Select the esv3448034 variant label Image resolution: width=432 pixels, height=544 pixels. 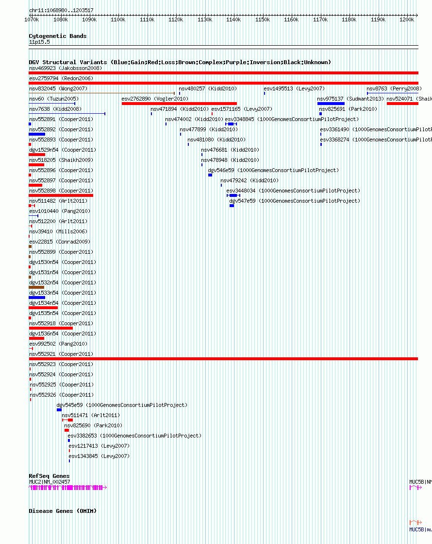pyautogui.click(x=294, y=191)
